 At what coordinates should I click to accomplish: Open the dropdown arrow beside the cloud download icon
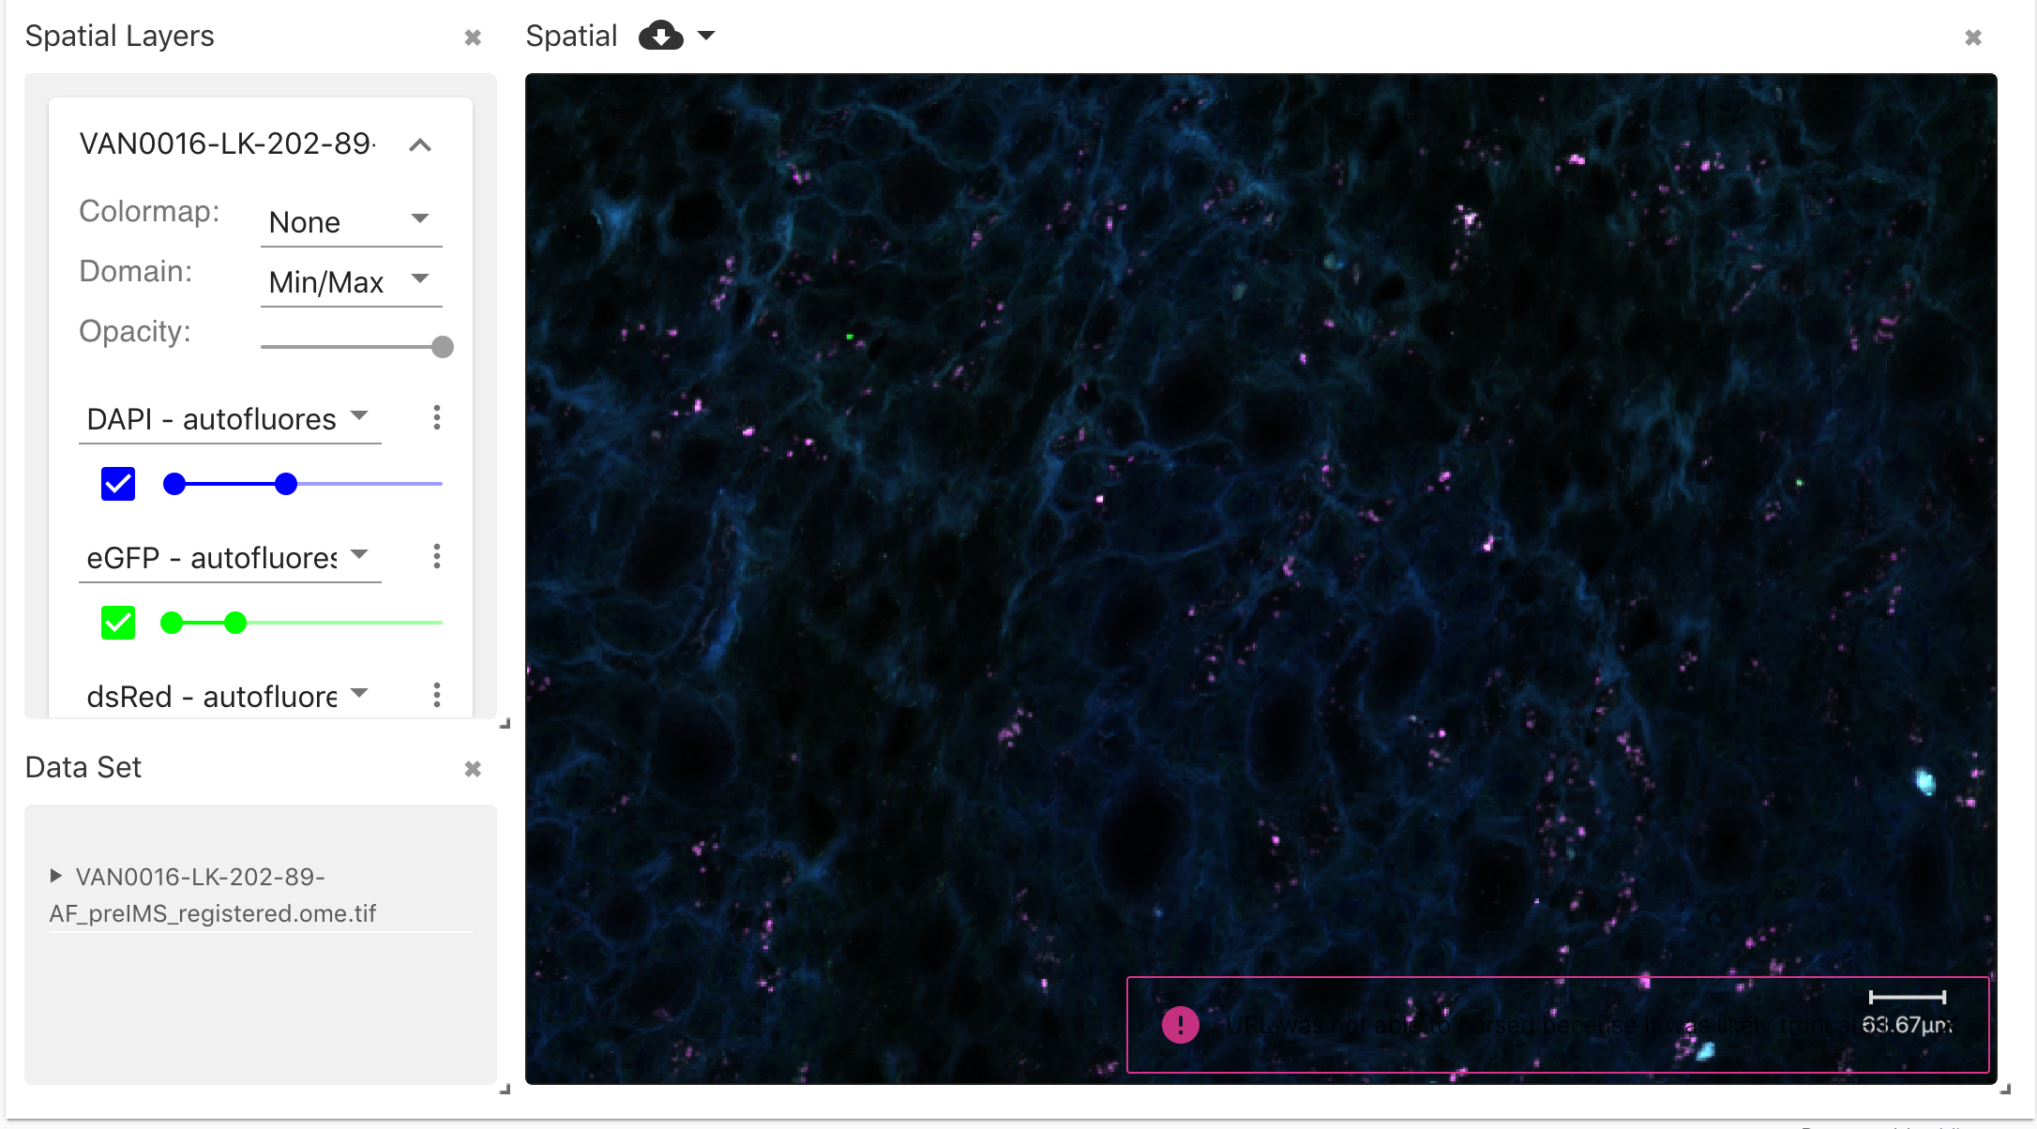point(706,37)
